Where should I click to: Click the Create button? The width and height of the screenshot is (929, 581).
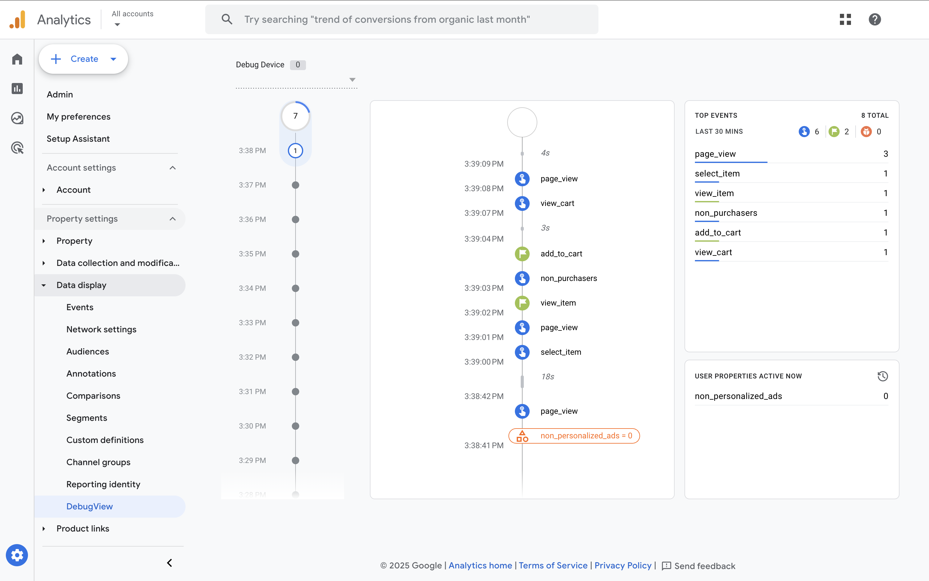coord(83,59)
